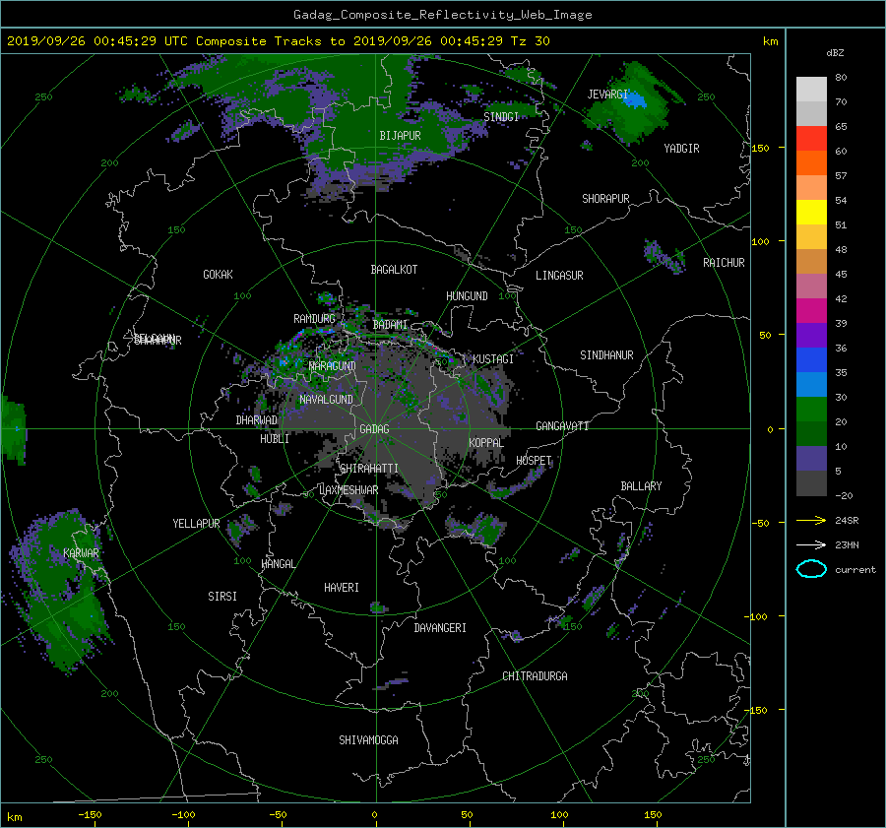Click the RAMDURG city label
The width and height of the screenshot is (886, 828).
tap(314, 319)
